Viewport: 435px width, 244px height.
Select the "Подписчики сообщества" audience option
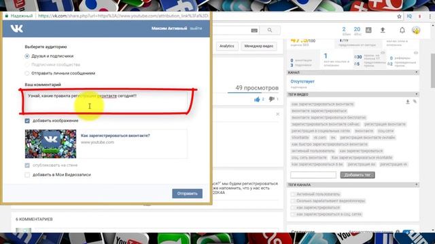[27, 65]
